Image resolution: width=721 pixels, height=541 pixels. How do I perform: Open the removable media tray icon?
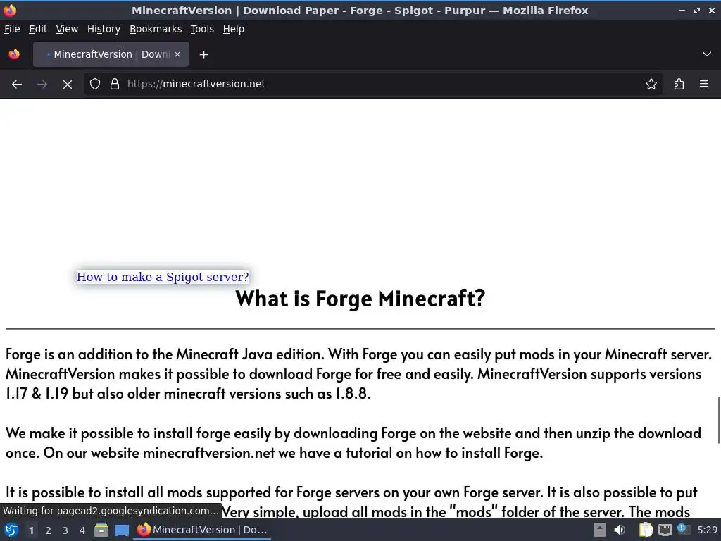pyautogui.click(x=600, y=530)
